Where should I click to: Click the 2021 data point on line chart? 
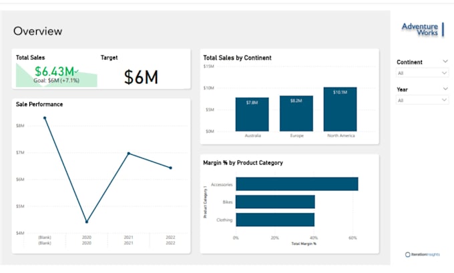129,153
